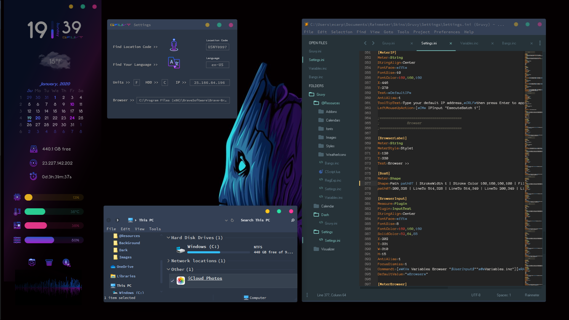The width and height of the screenshot is (569, 320).
Task: Open the Preferences menu in Sublime Text
Action: pyautogui.click(x=447, y=32)
